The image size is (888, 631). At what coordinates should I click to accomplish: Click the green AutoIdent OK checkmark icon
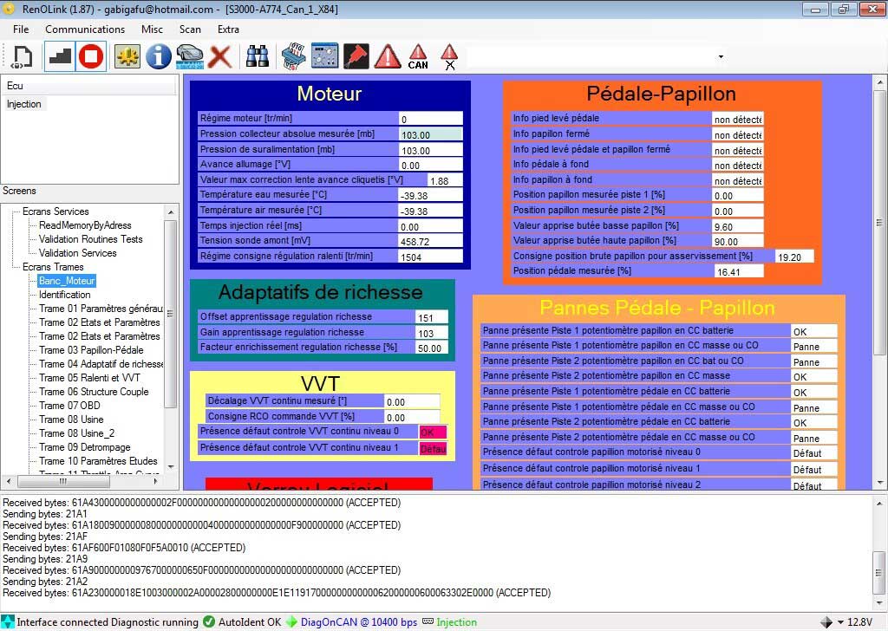tap(209, 621)
